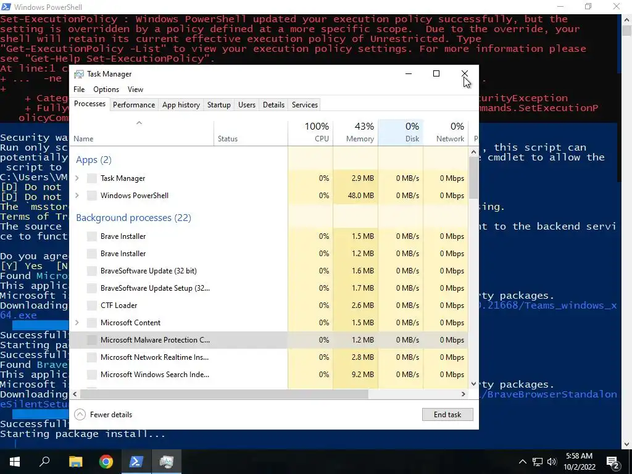Switch to the Services tab
This screenshot has height=474, width=632.
[x=305, y=105]
